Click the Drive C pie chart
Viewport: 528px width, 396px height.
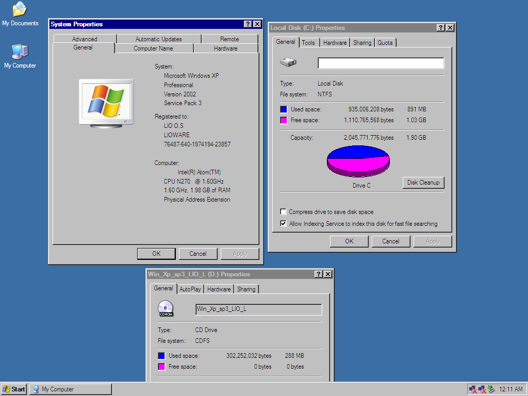point(358,161)
